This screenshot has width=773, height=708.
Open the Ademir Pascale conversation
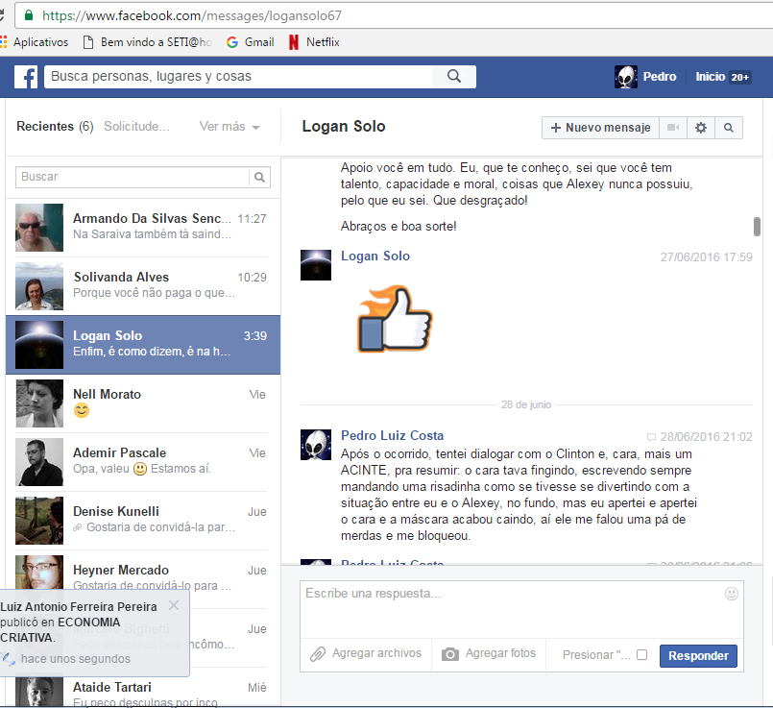[x=143, y=462]
